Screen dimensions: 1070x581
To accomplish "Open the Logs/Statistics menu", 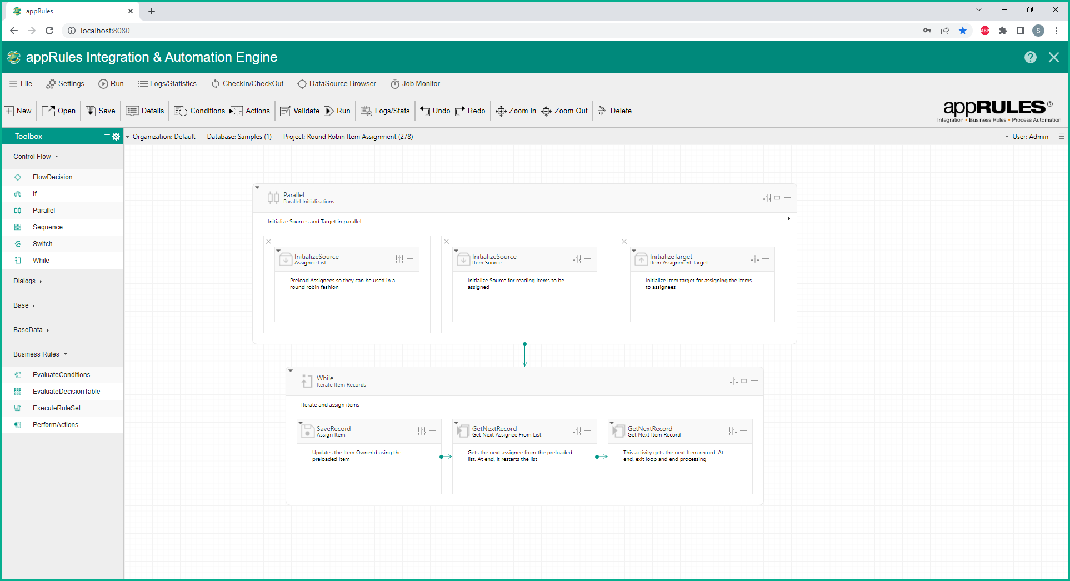I will click(167, 84).
